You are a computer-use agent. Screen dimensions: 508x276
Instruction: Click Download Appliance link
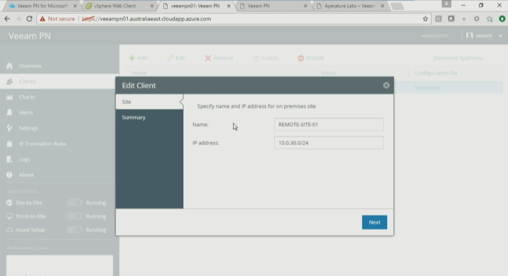tap(458, 58)
